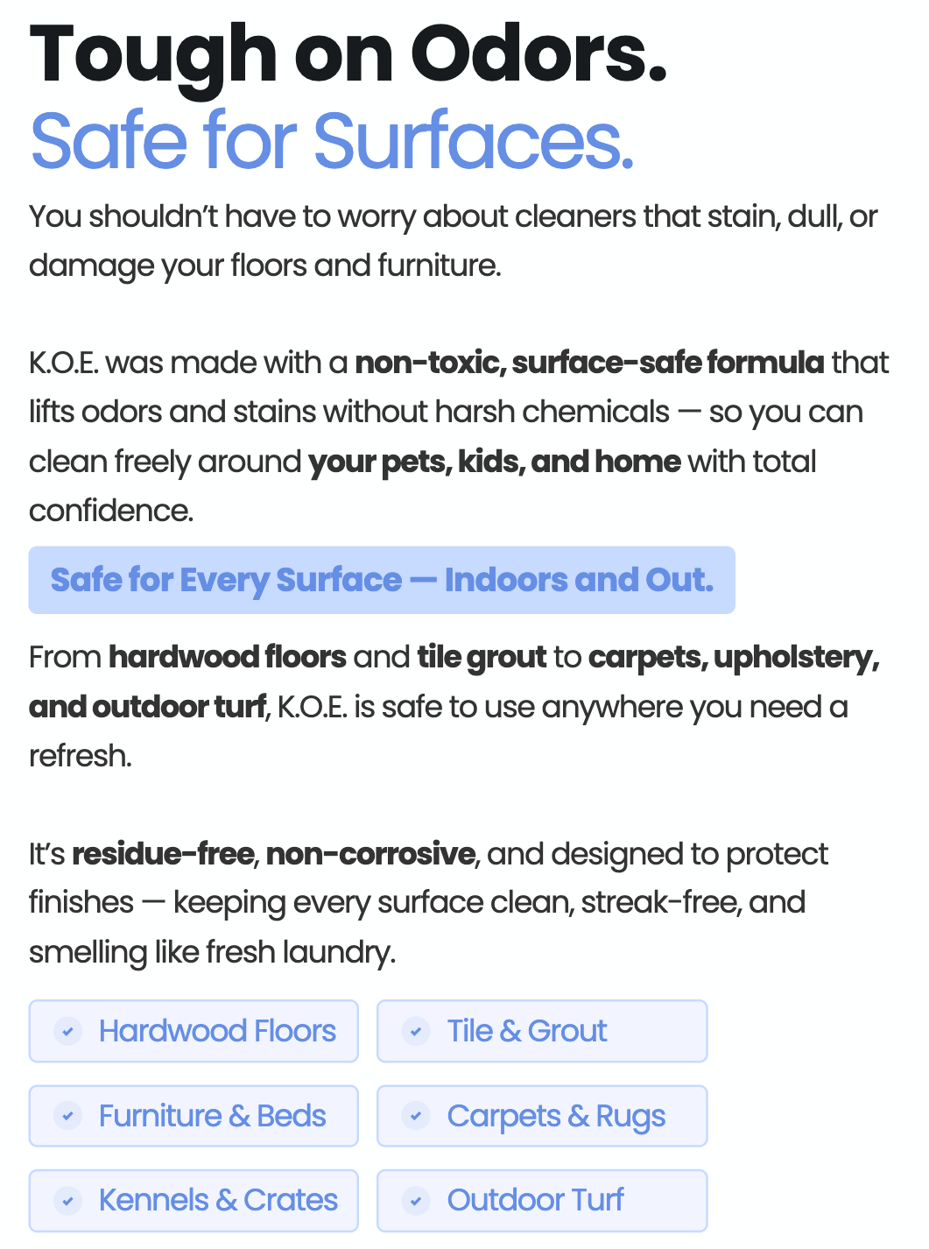Click bold 'your pets, kids, and home' text

tap(495, 461)
